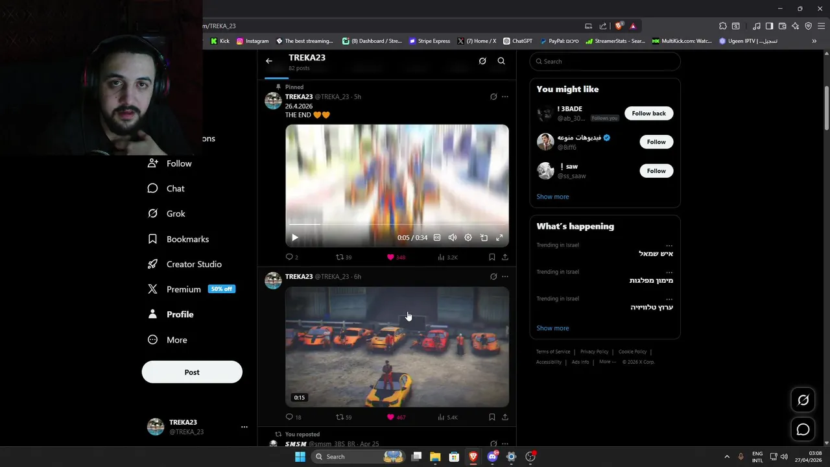Open Bookmarks in the left sidebar
Screen dimensions: 830x467
[x=178, y=239]
